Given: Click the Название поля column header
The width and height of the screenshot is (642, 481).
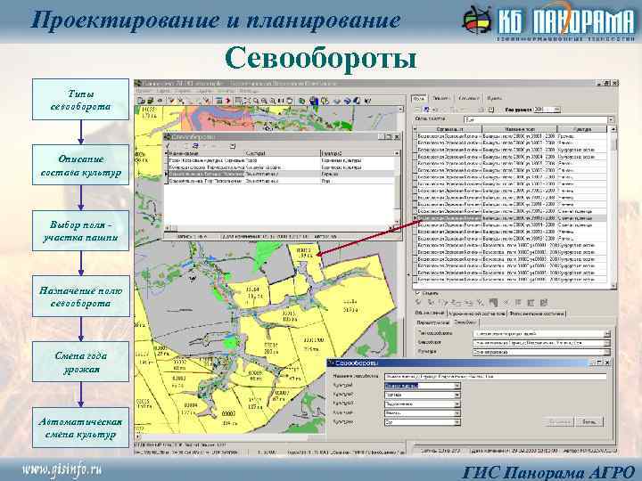Looking at the screenshot, I should [x=520, y=129].
